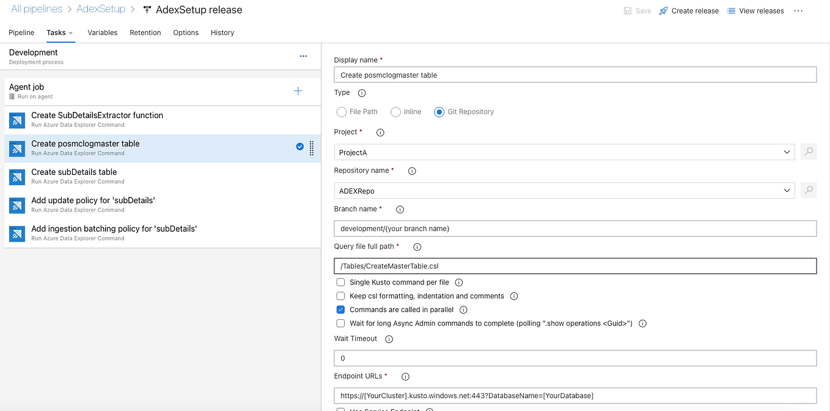The image size is (830, 411).
Task: Disable Commands are called in parallel
Action: pyautogui.click(x=340, y=309)
